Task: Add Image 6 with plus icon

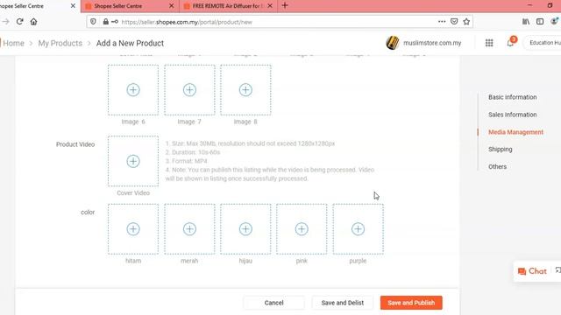Action: click(133, 90)
